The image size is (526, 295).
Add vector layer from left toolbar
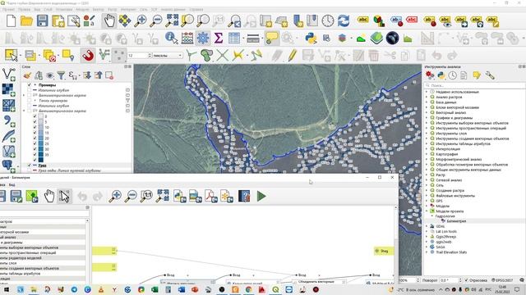pos(8,75)
